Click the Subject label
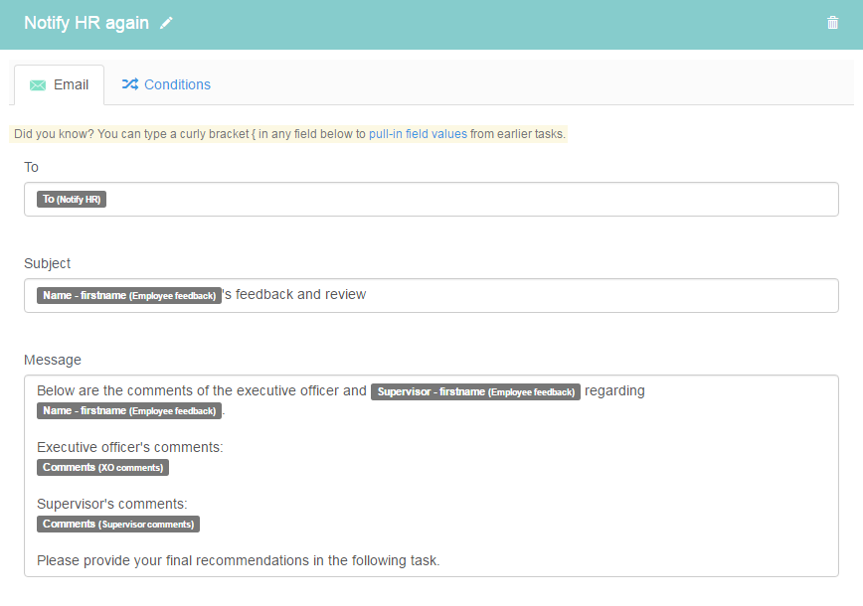Image resolution: width=863 pixels, height=606 pixels. click(x=48, y=263)
